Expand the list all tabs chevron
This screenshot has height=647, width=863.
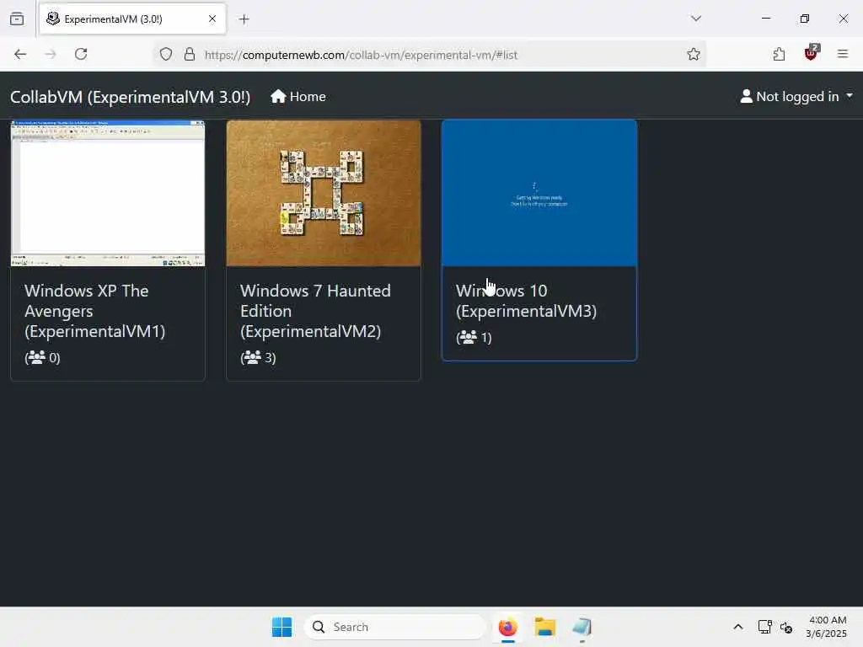coord(695,19)
